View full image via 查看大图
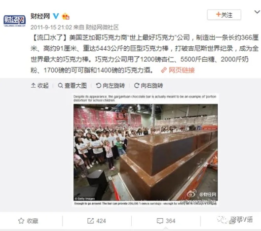The height and width of the screenshot is (231, 261). (x=72, y=85)
